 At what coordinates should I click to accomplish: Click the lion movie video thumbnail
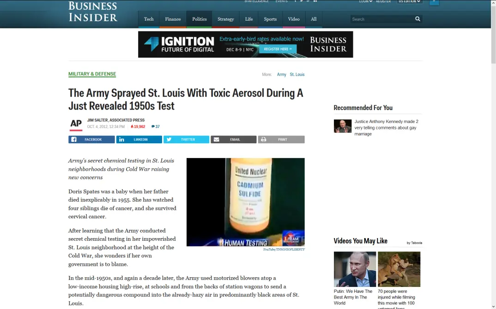(x=399, y=269)
